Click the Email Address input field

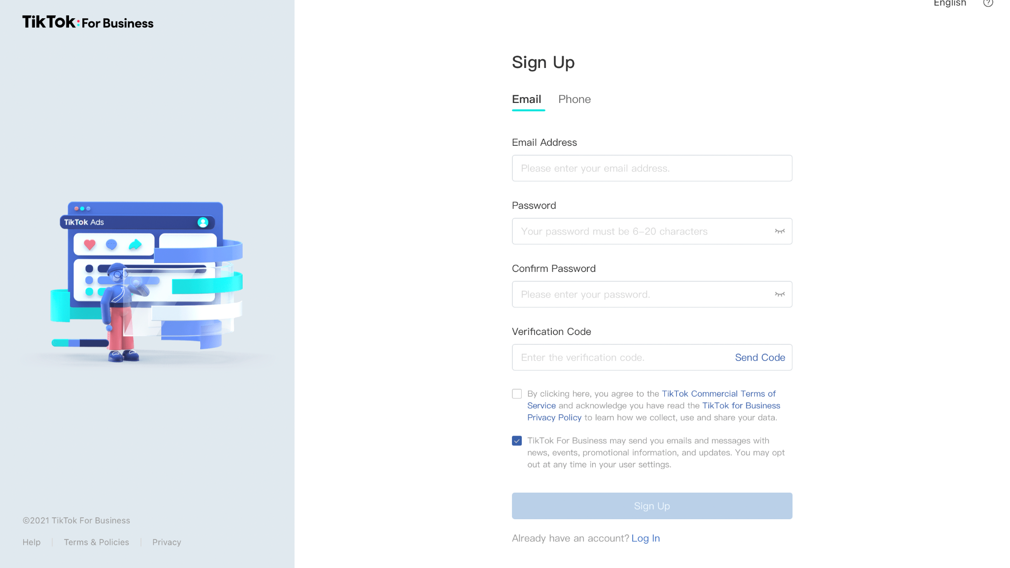pos(652,168)
